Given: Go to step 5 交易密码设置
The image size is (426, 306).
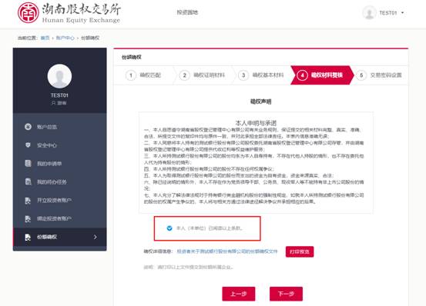Looking at the screenshot, I should pos(379,75).
